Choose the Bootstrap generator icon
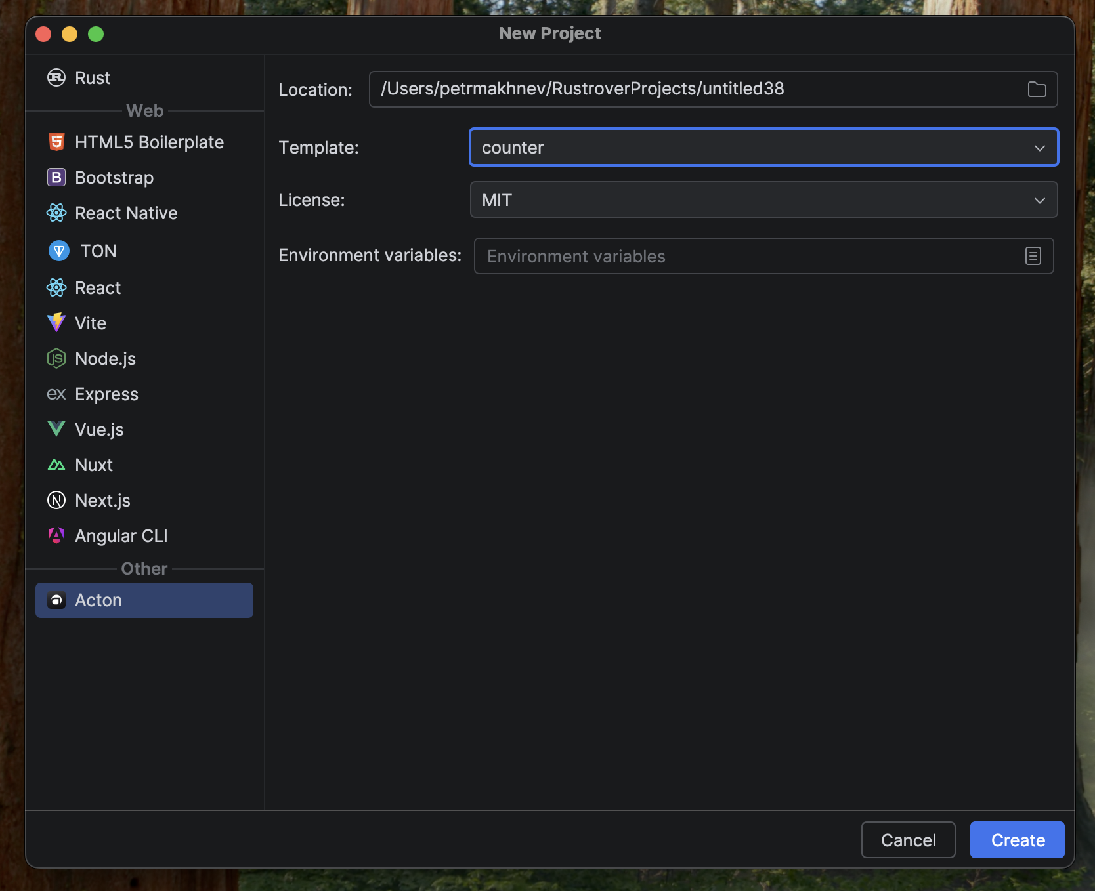 pos(56,177)
